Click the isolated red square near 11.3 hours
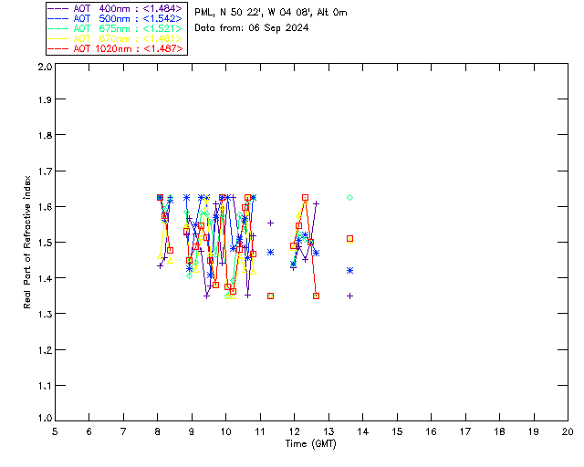The image size is (584, 467). pyautogui.click(x=271, y=296)
